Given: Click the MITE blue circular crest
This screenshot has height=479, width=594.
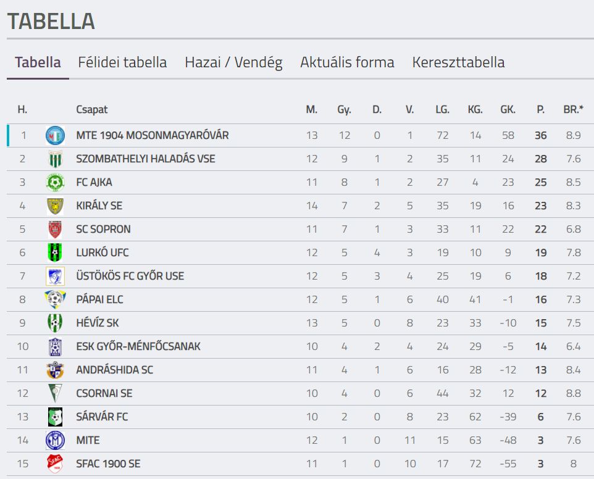Looking at the screenshot, I should (56, 440).
